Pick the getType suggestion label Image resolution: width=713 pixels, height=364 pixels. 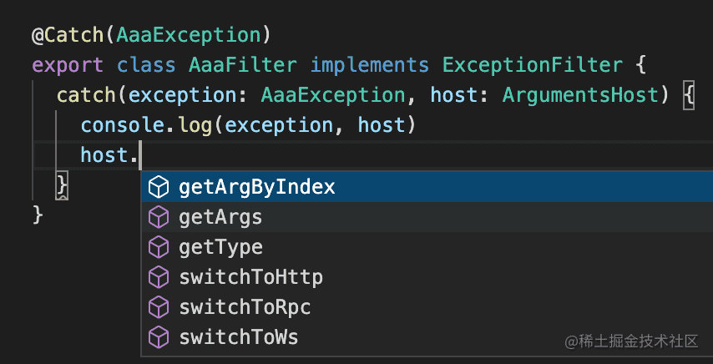coord(220,247)
